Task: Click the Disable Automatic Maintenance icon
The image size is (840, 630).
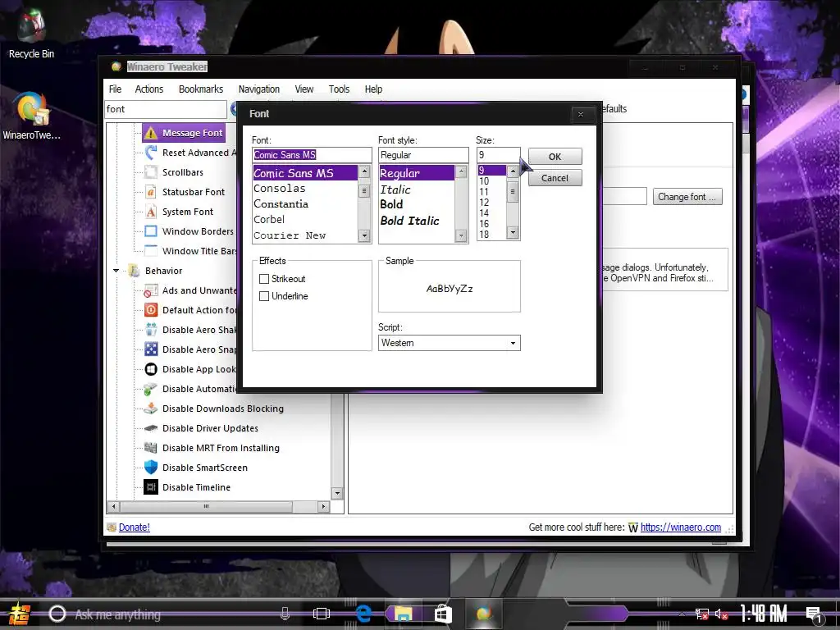Action: [151, 389]
